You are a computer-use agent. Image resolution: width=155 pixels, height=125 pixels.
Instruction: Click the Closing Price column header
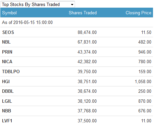click(x=138, y=13)
